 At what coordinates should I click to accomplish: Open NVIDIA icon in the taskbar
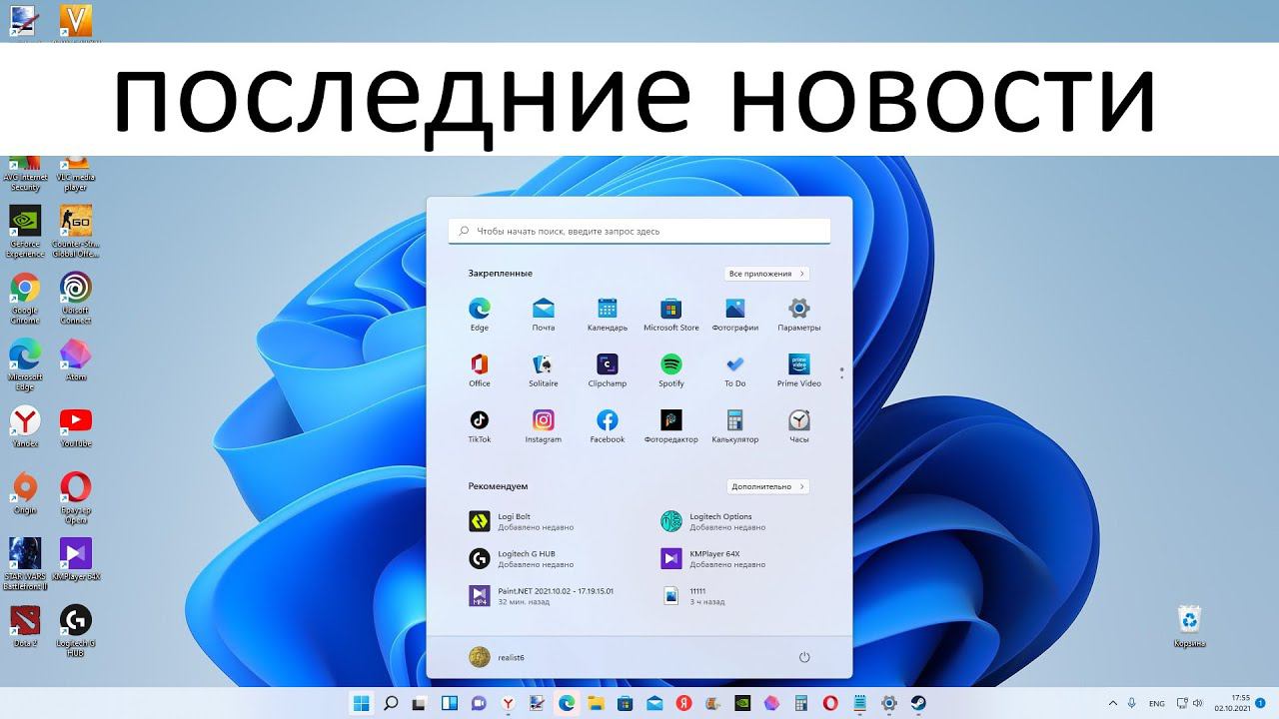tap(741, 703)
